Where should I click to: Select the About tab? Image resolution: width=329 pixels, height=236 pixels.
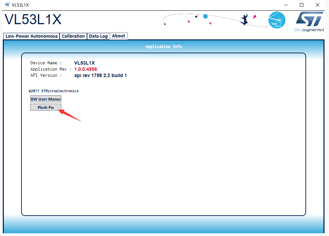click(119, 36)
